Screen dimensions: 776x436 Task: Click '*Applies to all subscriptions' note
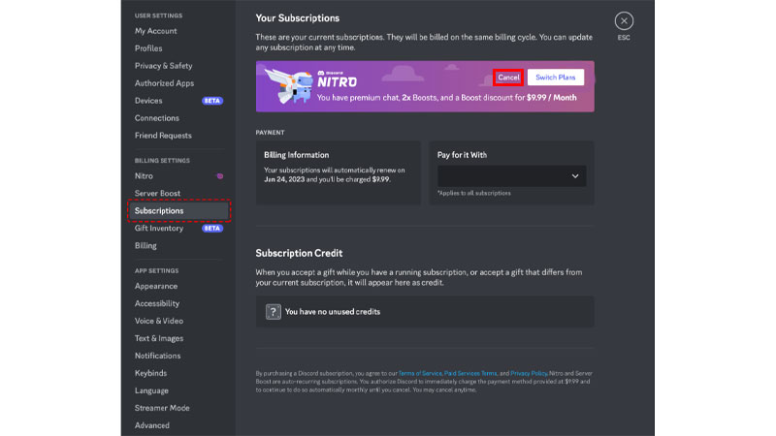pos(474,193)
